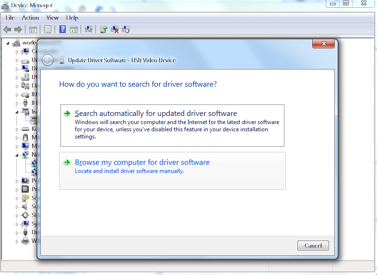This screenshot has width=377, height=275.
Task: Select the Keyboards icon in tree
Action: point(25,129)
